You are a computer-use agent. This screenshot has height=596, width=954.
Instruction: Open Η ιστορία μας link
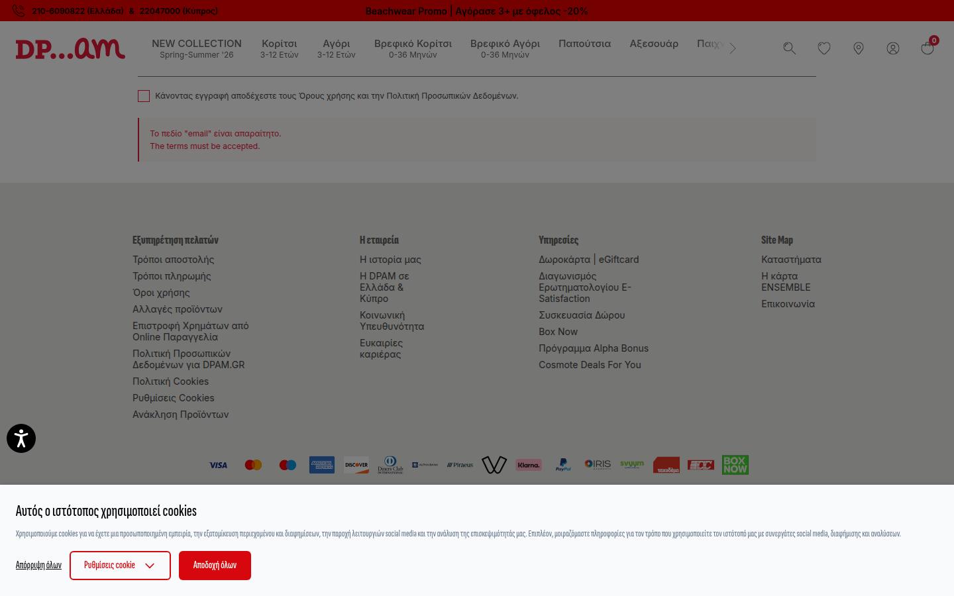click(x=390, y=260)
